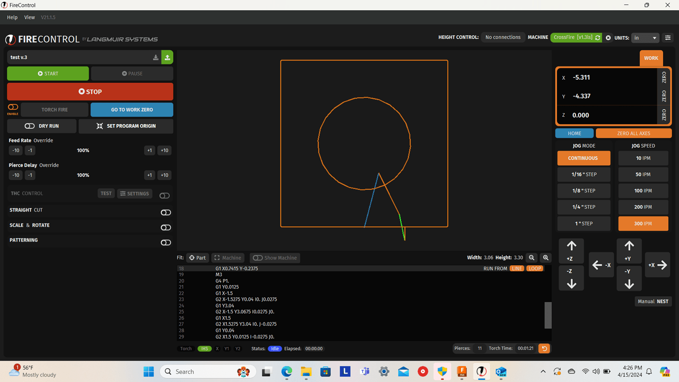Click the zoom in magnifier icon in viewer toolbar

pyautogui.click(x=546, y=257)
